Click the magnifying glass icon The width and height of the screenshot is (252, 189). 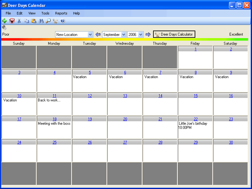pyautogui.click(x=48, y=21)
